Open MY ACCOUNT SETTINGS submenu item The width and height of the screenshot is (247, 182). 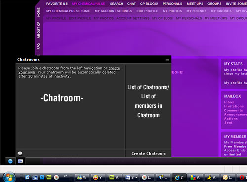pos(113,11)
